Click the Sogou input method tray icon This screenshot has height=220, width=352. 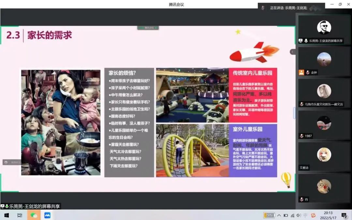(x=313, y=215)
